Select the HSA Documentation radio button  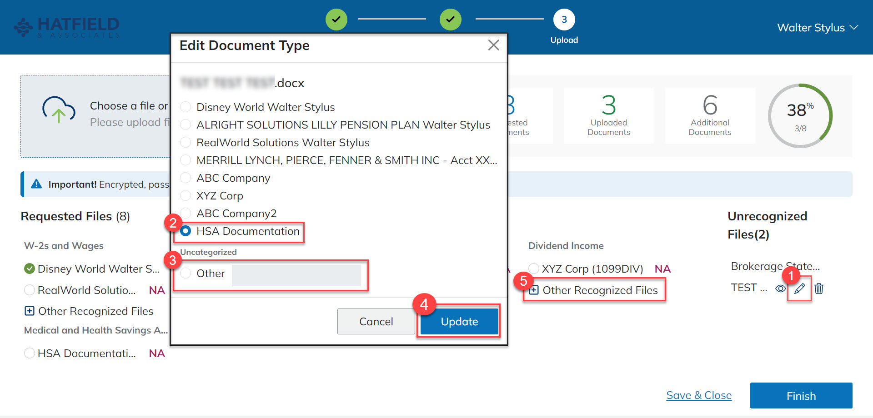[186, 231]
